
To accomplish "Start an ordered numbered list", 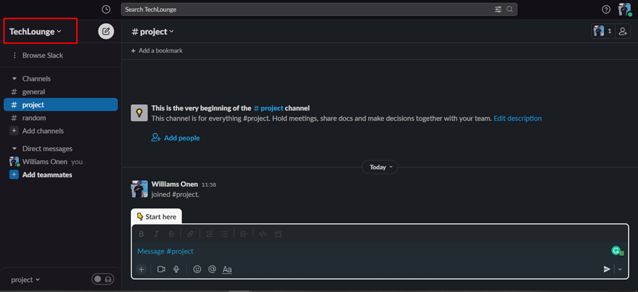I will pos(210,234).
